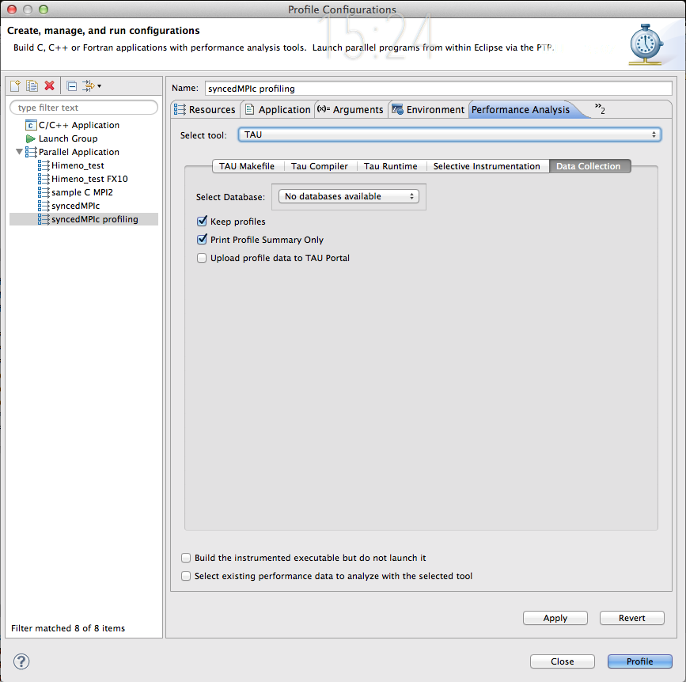
Task: Click the Name input field
Action: click(438, 89)
